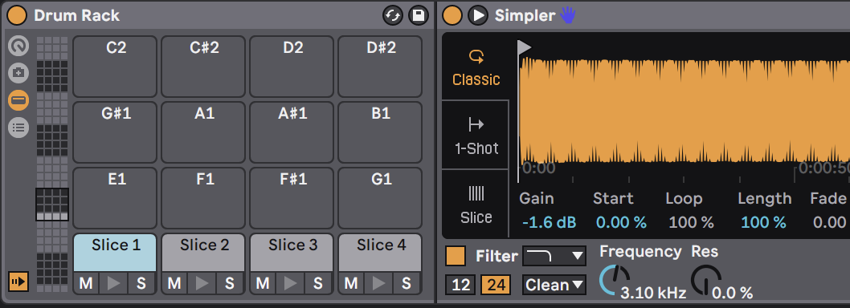Switch Simpler to Classic mode
The image size is (850, 308).
click(x=476, y=67)
